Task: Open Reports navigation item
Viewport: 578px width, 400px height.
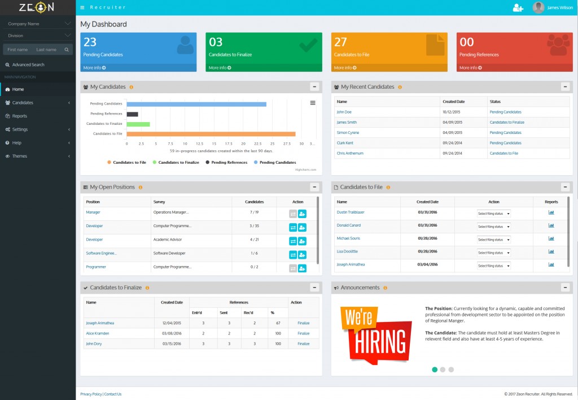Action: pos(38,116)
